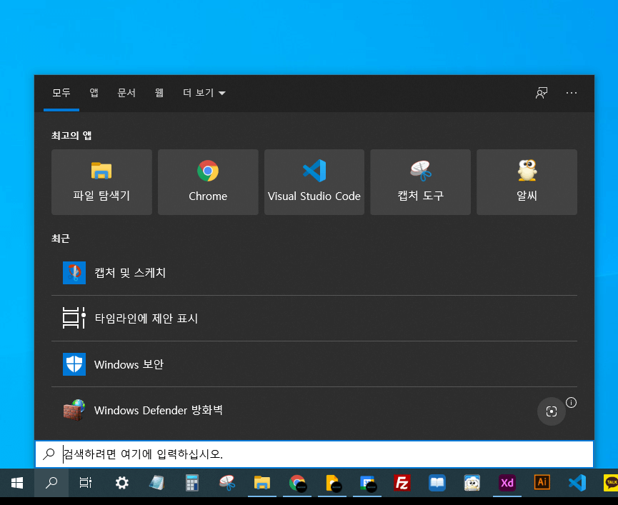Click the screenshot search button
This screenshot has height=505, width=618.
[552, 411]
